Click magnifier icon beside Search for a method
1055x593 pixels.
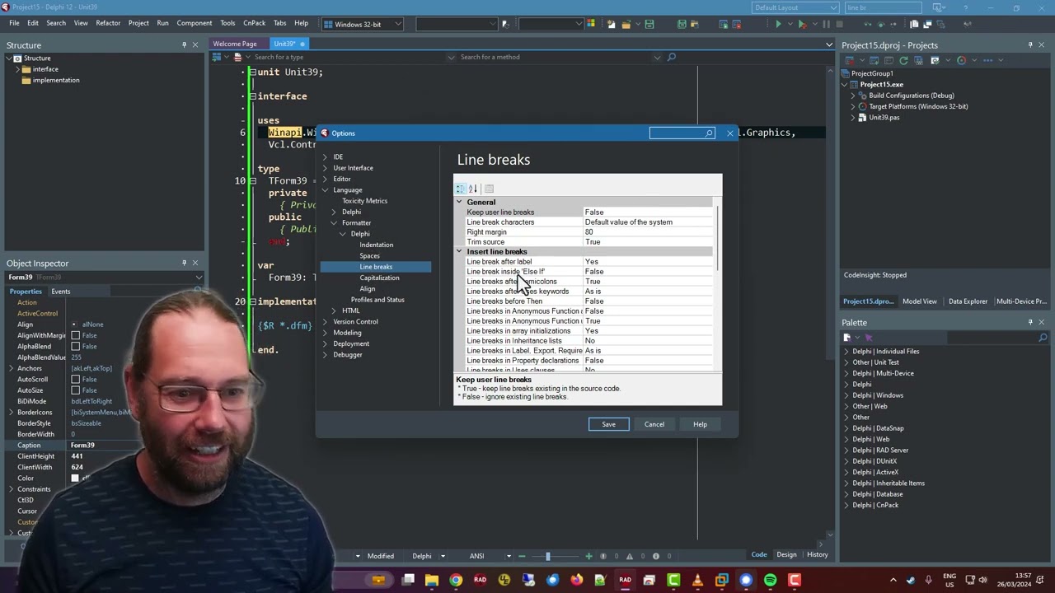[x=671, y=57]
